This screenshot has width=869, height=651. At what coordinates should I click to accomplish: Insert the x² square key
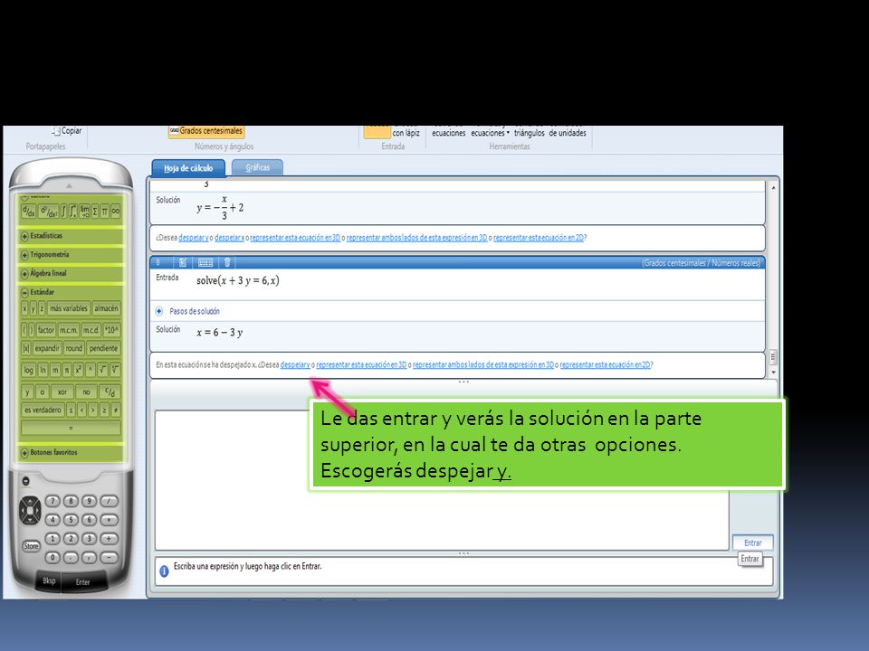coord(79,370)
